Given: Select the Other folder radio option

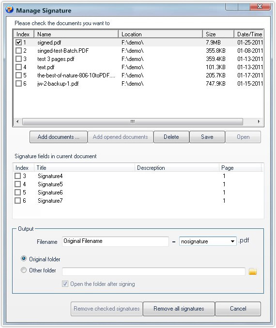Looking at the screenshot, I should [24, 270].
